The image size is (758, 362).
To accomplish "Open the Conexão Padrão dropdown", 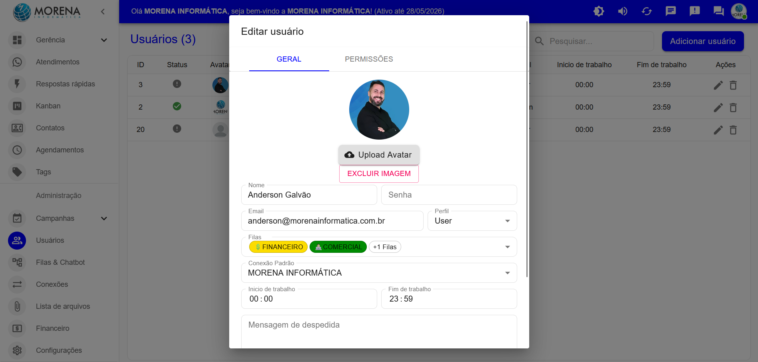I will tap(379, 273).
